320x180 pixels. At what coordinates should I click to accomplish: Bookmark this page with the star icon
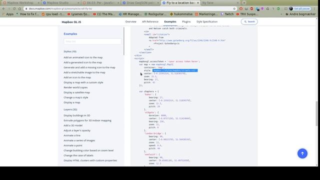[234, 9]
